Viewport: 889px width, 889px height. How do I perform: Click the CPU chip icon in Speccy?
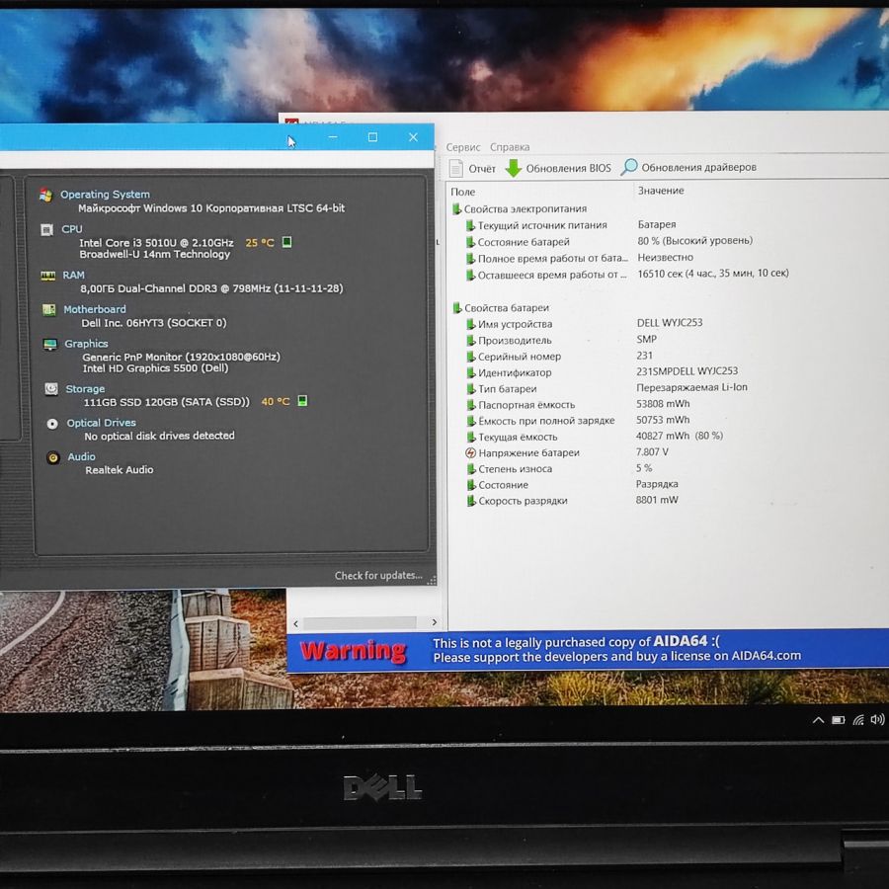[46, 229]
